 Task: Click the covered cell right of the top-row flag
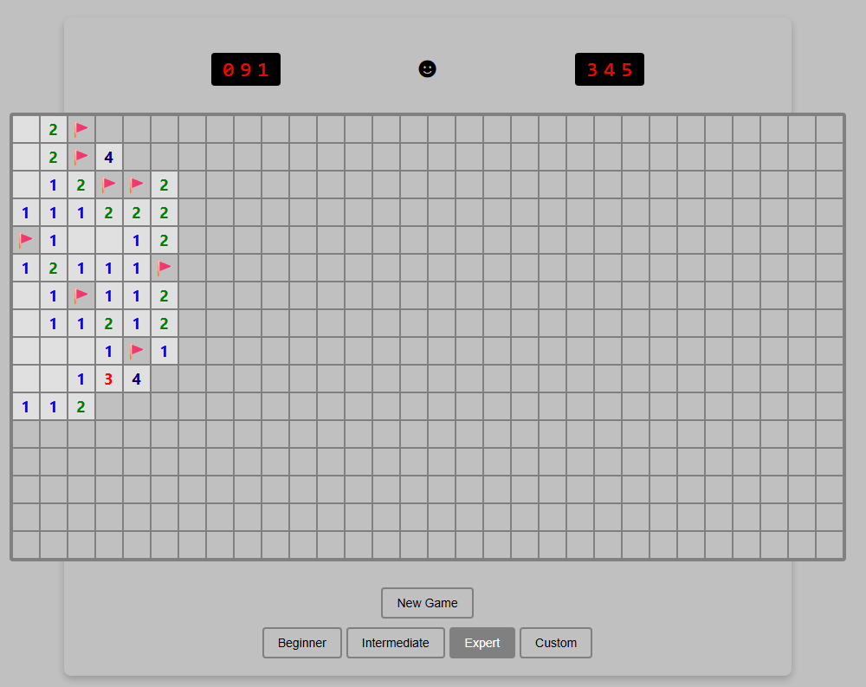click(109, 129)
